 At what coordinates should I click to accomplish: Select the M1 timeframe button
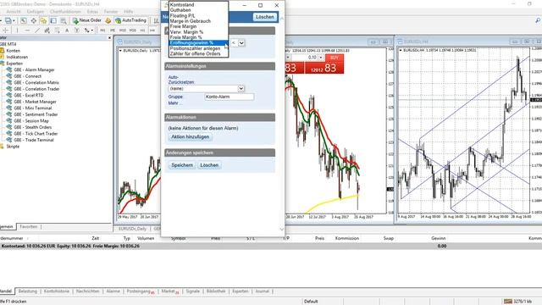102,30
